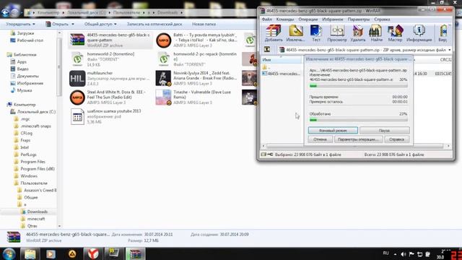Open Рабочий стол in Explorer navigation pane
The height and width of the screenshot is (260, 462).
[x=30, y=40]
